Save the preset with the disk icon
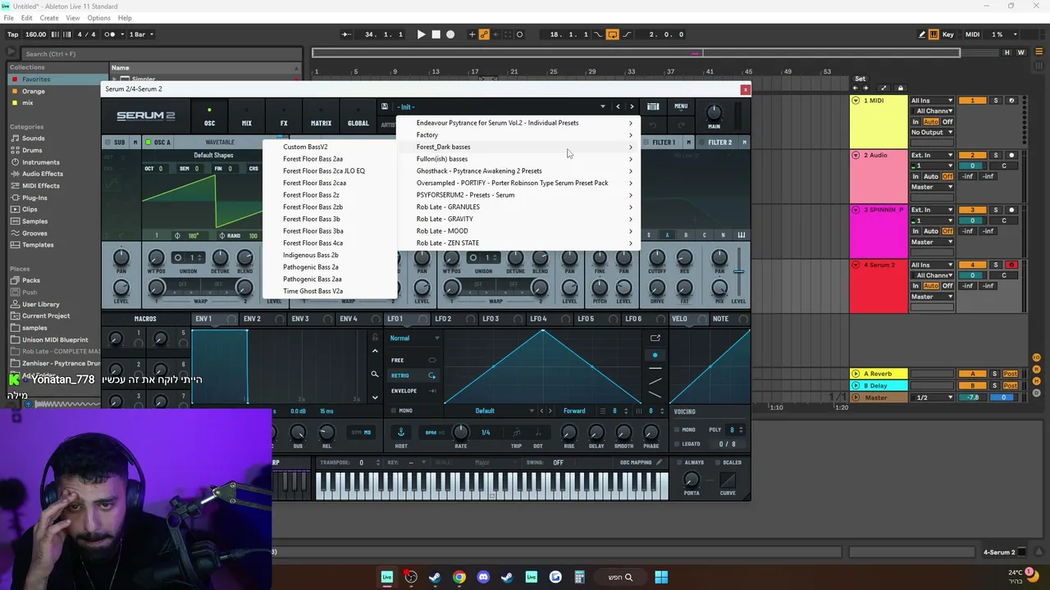Image resolution: width=1050 pixels, height=590 pixels. point(385,107)
